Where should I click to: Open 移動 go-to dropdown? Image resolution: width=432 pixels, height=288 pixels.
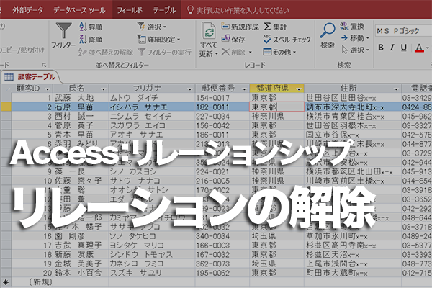355,37
